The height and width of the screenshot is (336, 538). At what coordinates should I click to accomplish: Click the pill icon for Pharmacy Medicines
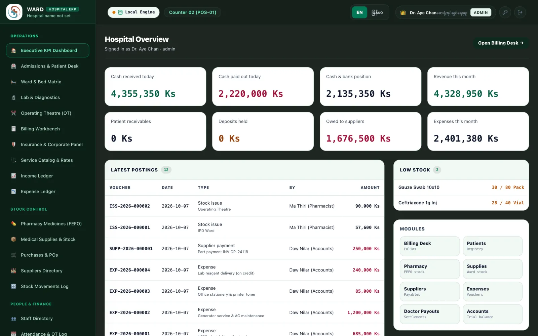pos(13,224)
